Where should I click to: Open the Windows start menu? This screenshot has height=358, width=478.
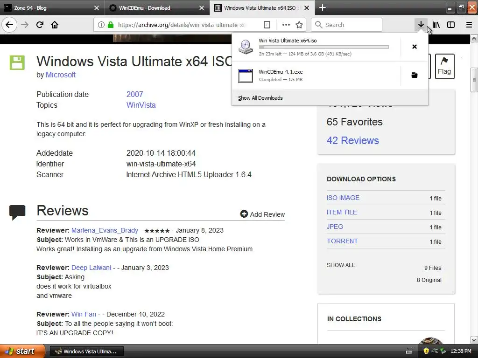pos(22,351)
